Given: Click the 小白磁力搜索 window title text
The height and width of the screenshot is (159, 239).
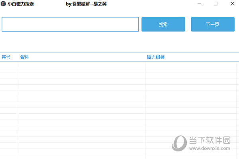Looking at the screenshot, I should [x=21, y=4].
